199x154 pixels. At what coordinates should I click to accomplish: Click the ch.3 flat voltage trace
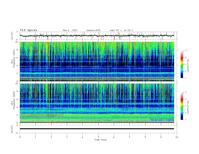click(x=97, y=129)
